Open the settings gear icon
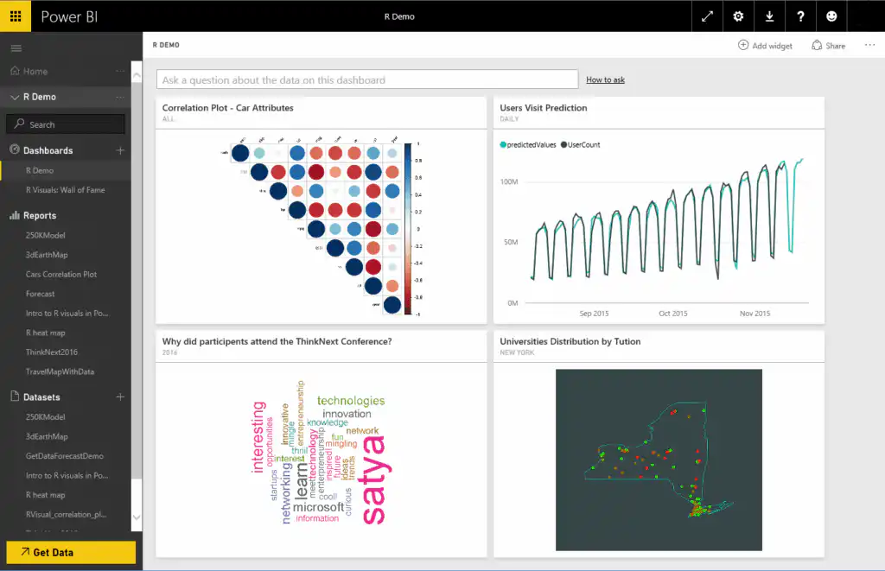Viewport: 885px width, 571px height. pos(738,16)
